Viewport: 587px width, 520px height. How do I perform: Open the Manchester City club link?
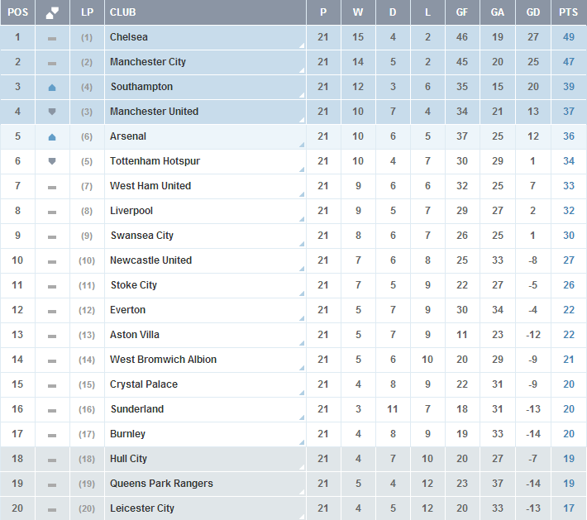148,62
